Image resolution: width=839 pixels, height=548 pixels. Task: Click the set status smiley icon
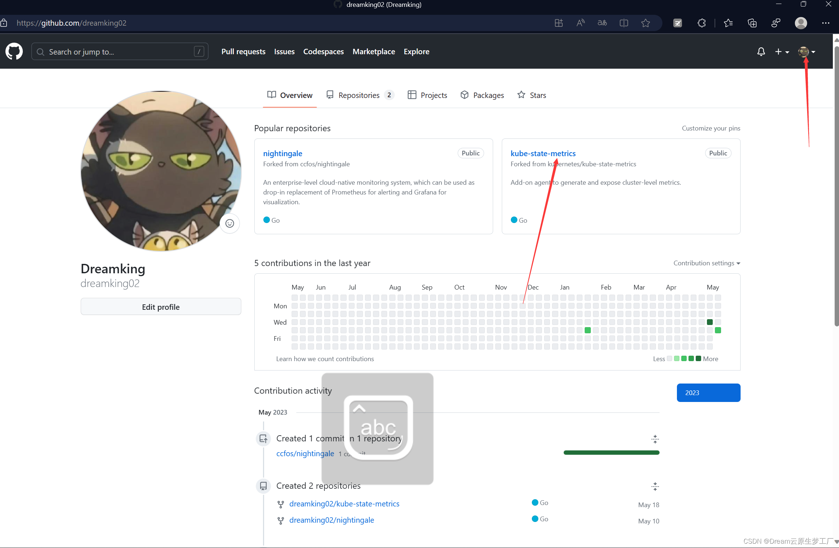[x=230, y=223]
